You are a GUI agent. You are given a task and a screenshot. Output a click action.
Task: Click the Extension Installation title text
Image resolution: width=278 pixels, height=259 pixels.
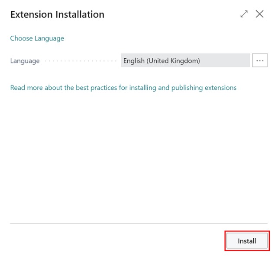[57, 14]
